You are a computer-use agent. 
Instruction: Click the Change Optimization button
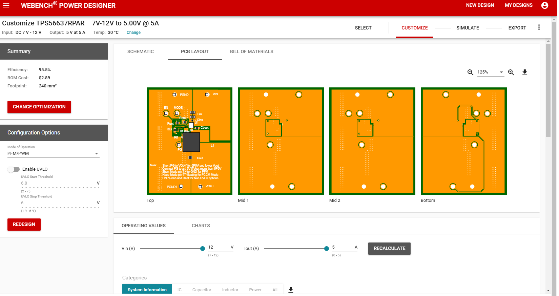tap(39, 107)
